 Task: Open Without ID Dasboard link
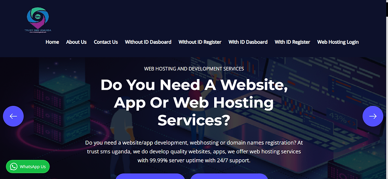click(148, 42)
